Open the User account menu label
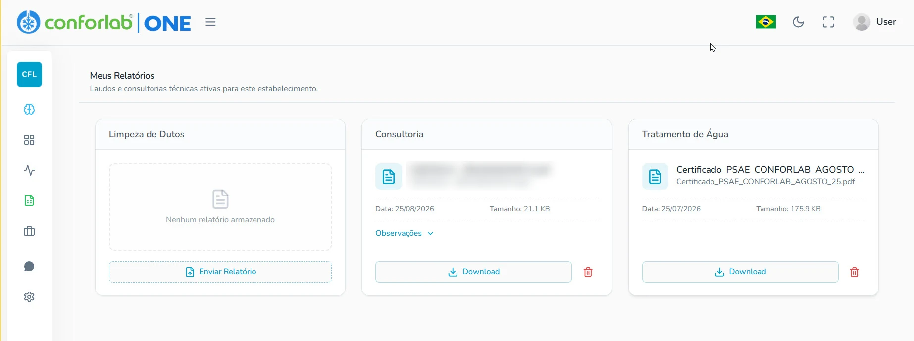Image resolution: width=914 pixels, height=341 pixels. click(x=886, y=22)
